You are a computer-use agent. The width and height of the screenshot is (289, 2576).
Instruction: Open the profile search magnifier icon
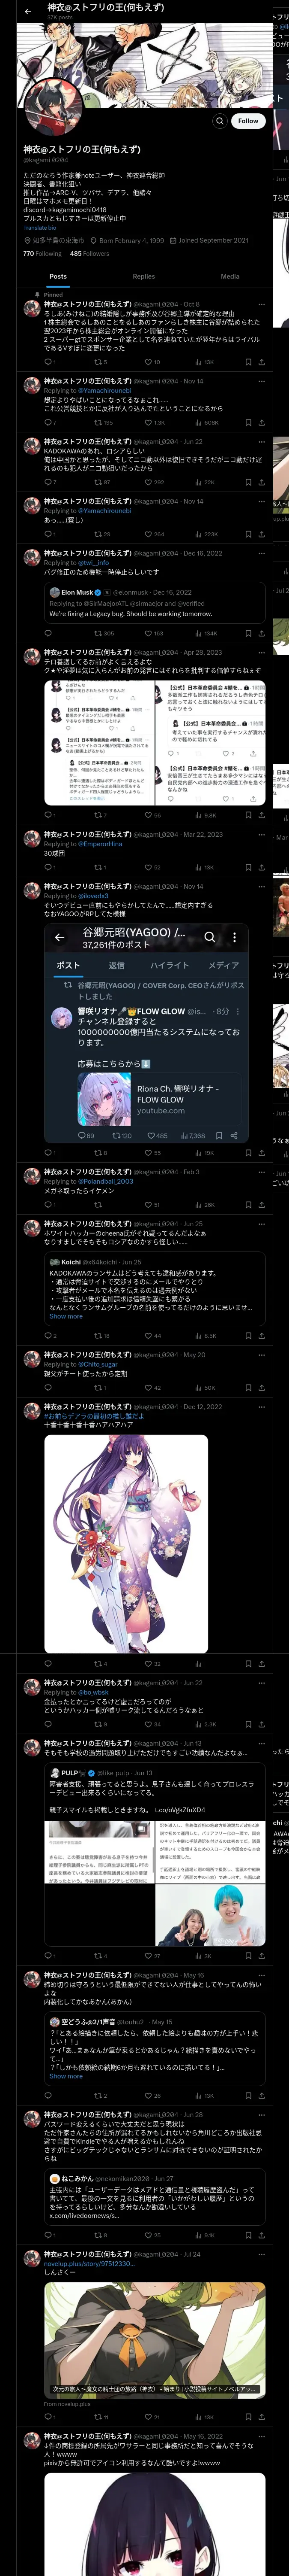[x=219, y=121]
